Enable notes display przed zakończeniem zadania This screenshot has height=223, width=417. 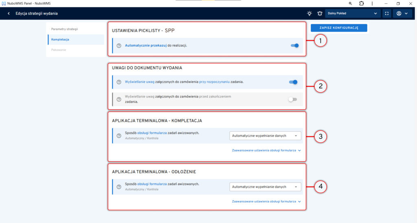(x=292, y=100)
